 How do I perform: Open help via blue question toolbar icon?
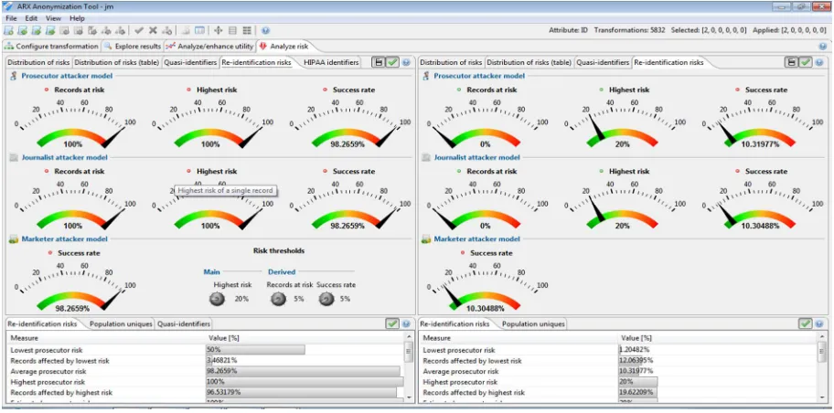point(265,31)
